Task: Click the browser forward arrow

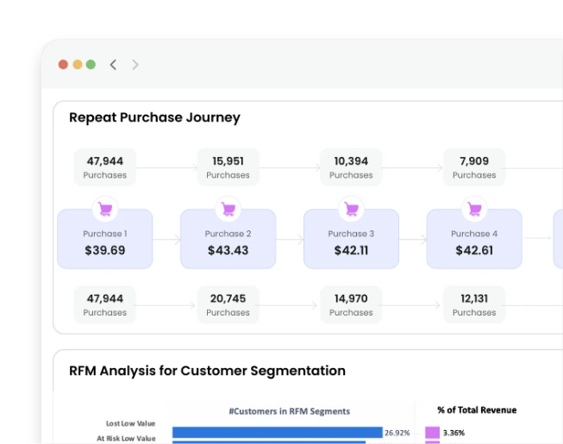Action: pos(135,65)
